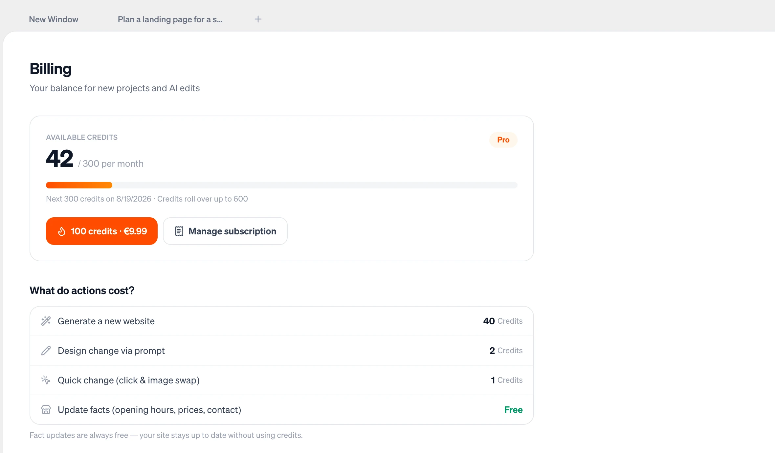Click 'Next 300 credits on 8/19/2026' note
Screen dimensions: 775x453
tap(99, 199)
